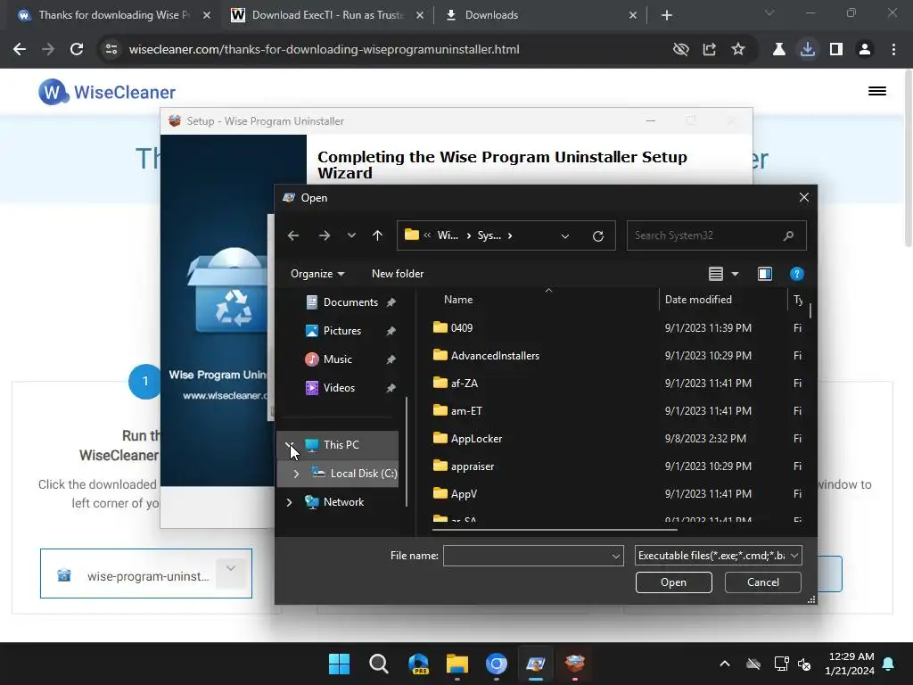Show browser downloads

pos(807,50)
